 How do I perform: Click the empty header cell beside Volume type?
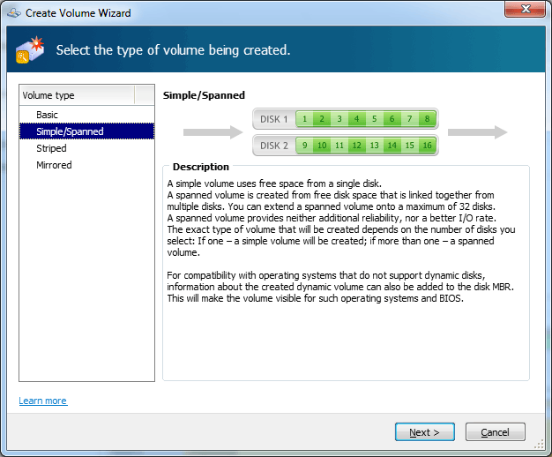pos(145,95)
